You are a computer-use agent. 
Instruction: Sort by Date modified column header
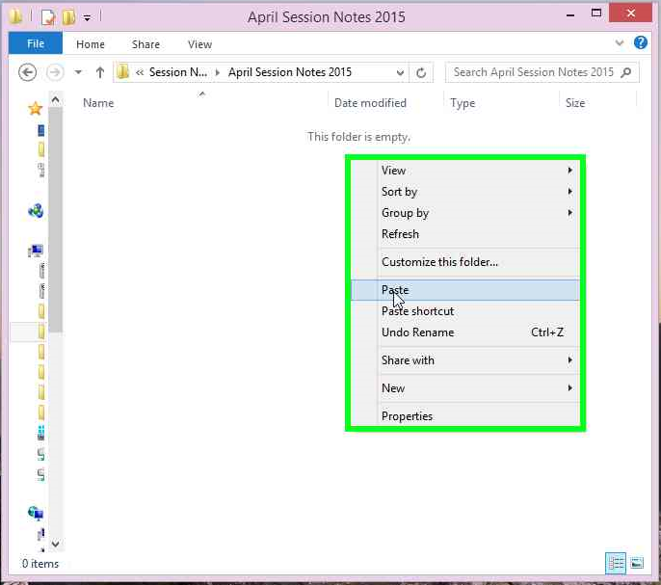[x=385, y=102]
